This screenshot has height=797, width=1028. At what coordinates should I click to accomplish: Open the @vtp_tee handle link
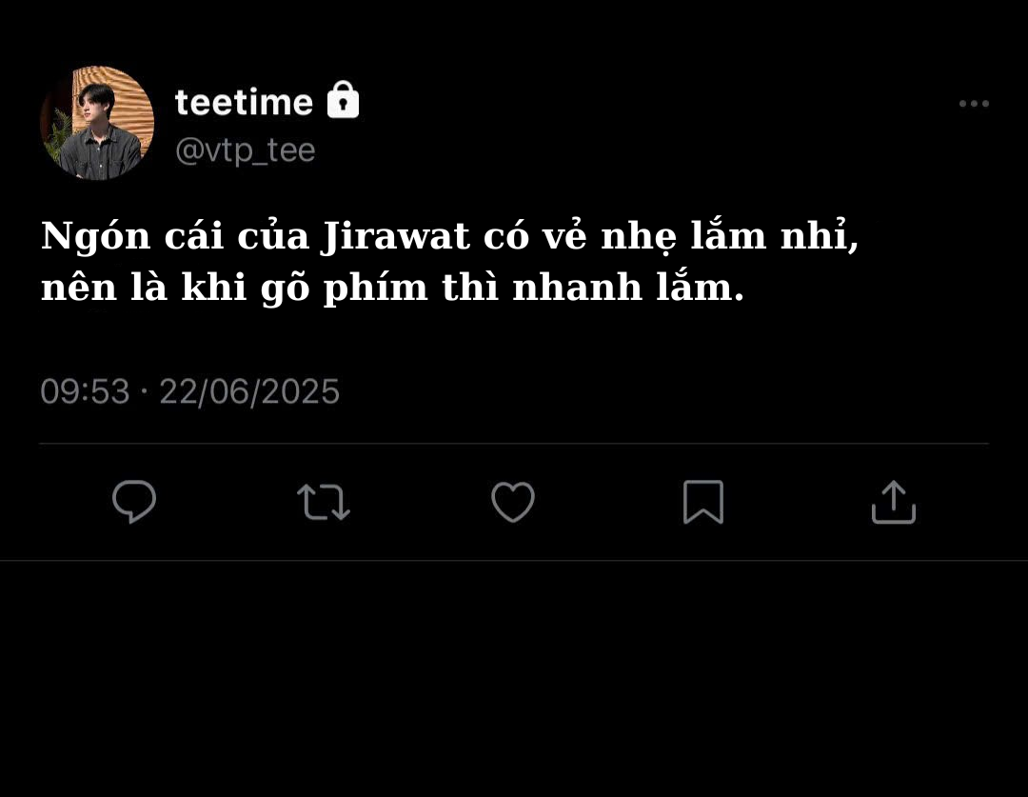(246, 150)
